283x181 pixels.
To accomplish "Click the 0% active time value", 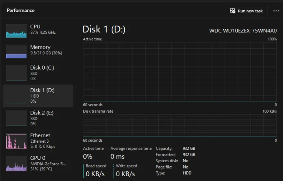I will pos(88,156).
